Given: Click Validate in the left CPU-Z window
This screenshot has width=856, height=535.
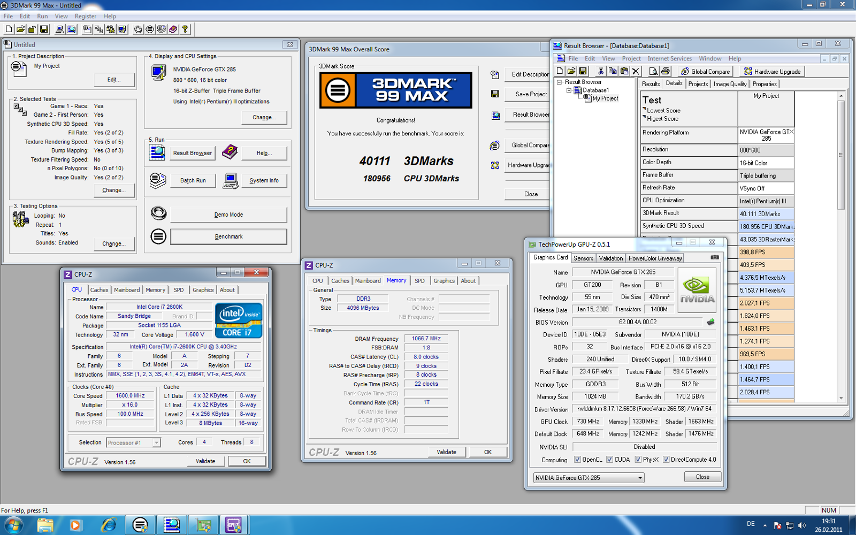Looking at the screenshot, I should pyautogui.click(x=205, y=461).
